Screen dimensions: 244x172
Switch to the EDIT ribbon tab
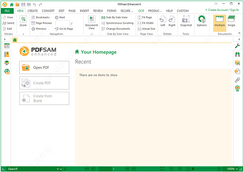[61, 11]
